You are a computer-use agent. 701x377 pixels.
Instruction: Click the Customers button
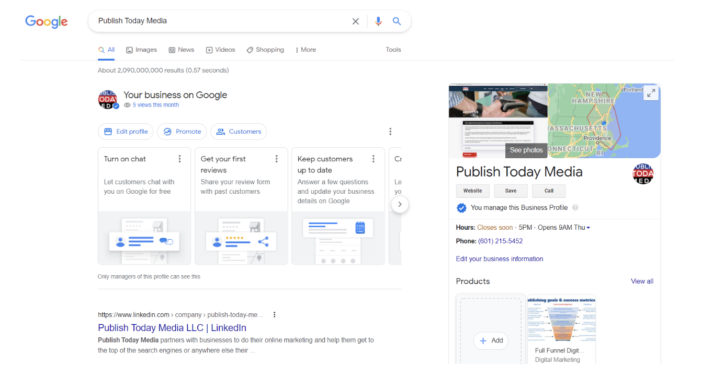point(239,132)
